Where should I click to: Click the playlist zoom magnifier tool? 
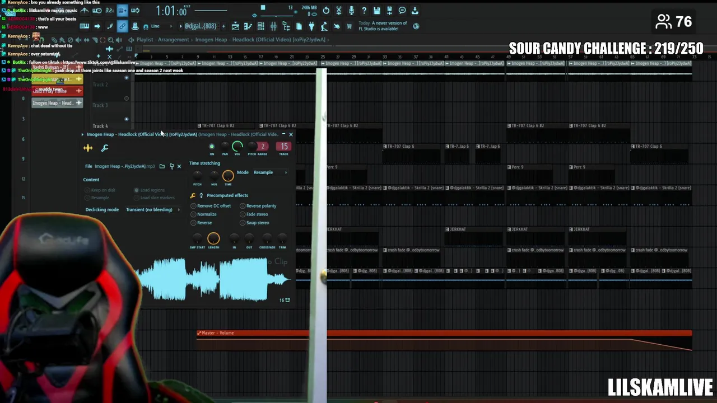tap(110, 40)
